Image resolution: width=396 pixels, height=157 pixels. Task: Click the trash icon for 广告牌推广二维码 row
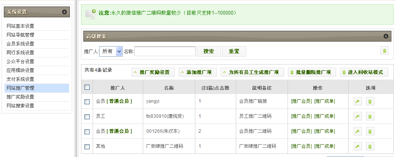(370, 147)
